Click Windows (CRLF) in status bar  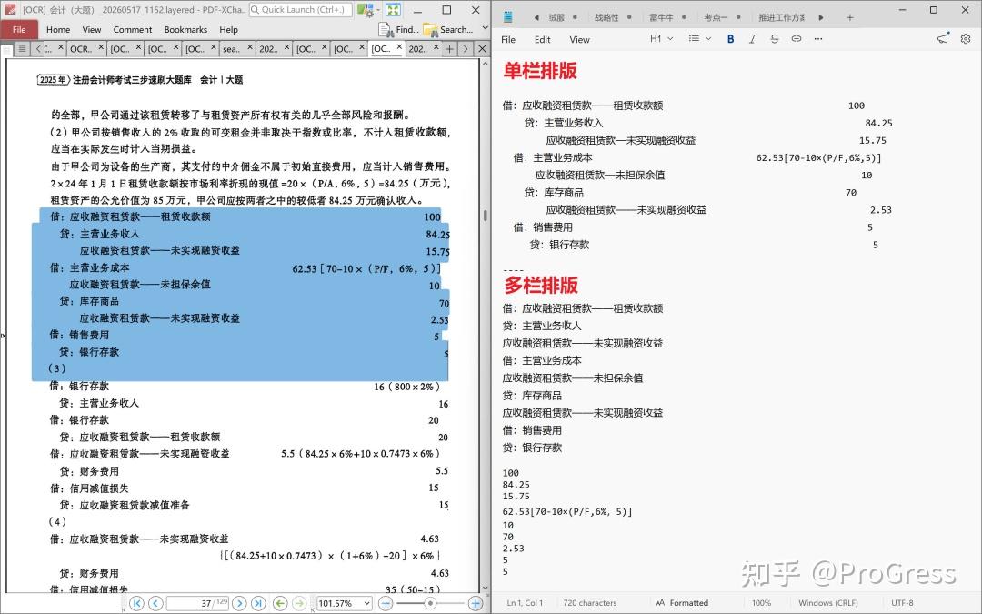tap(828, 603)
